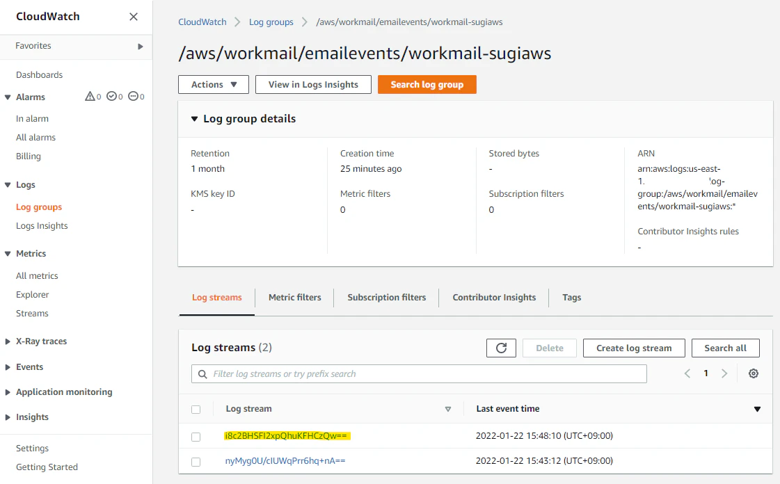Open the Actions dropdown
The width and height of the screenshot is (780, 484).
214,84
